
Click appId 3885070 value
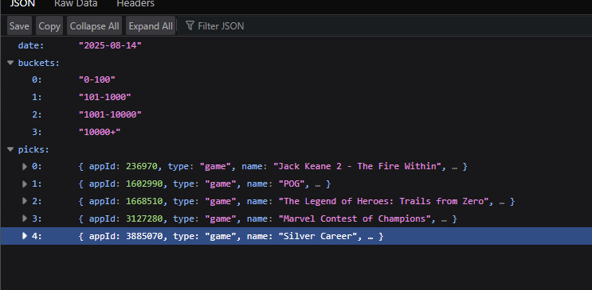[144, 236]
